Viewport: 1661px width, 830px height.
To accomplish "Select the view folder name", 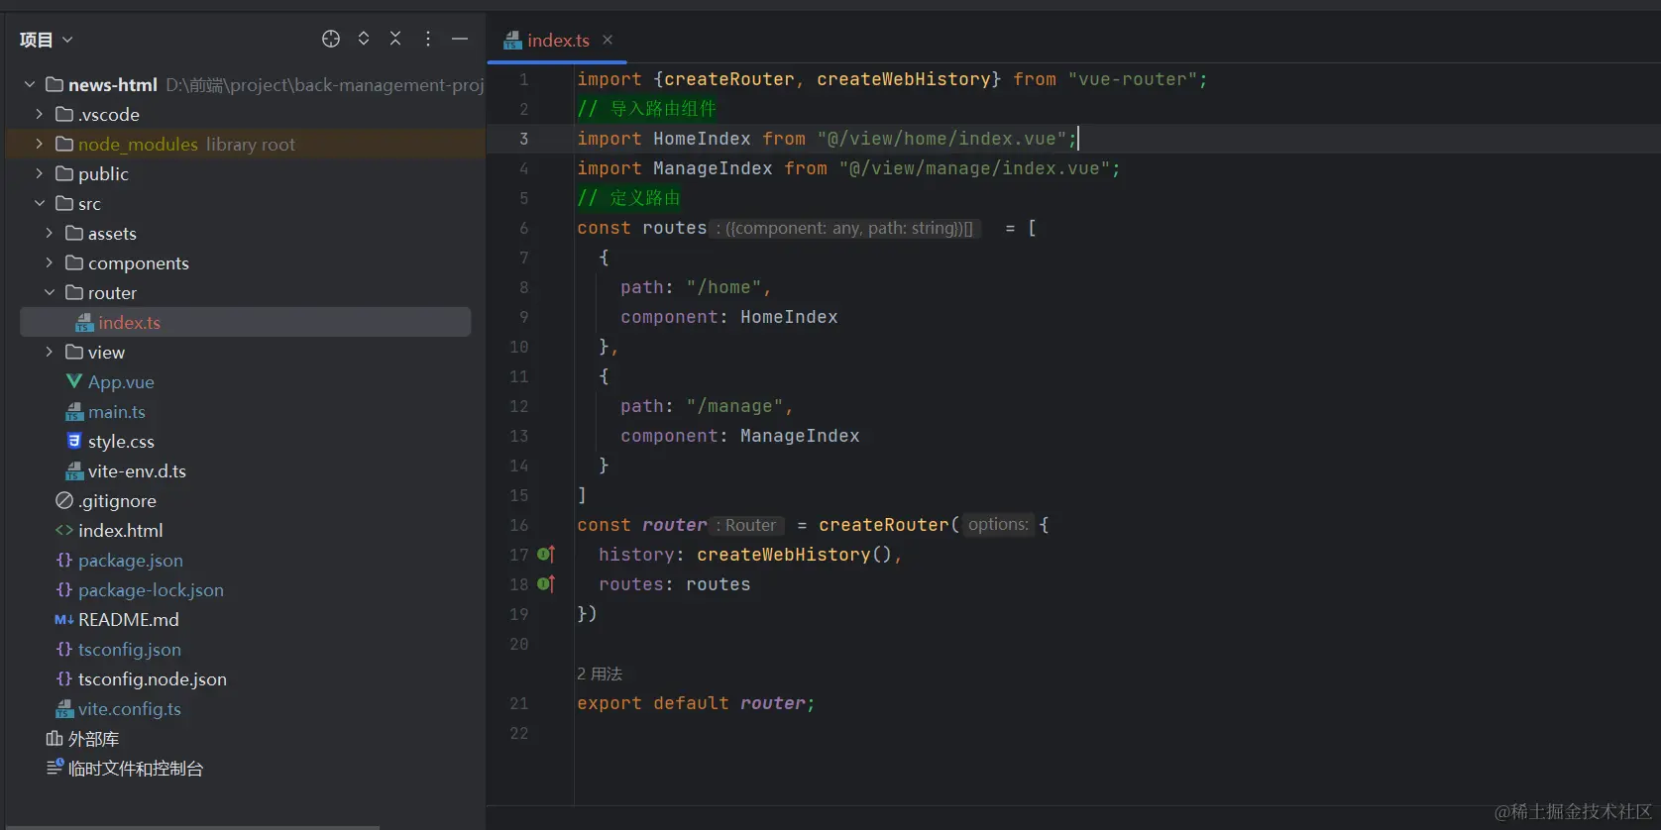I will tap(106, 352).
